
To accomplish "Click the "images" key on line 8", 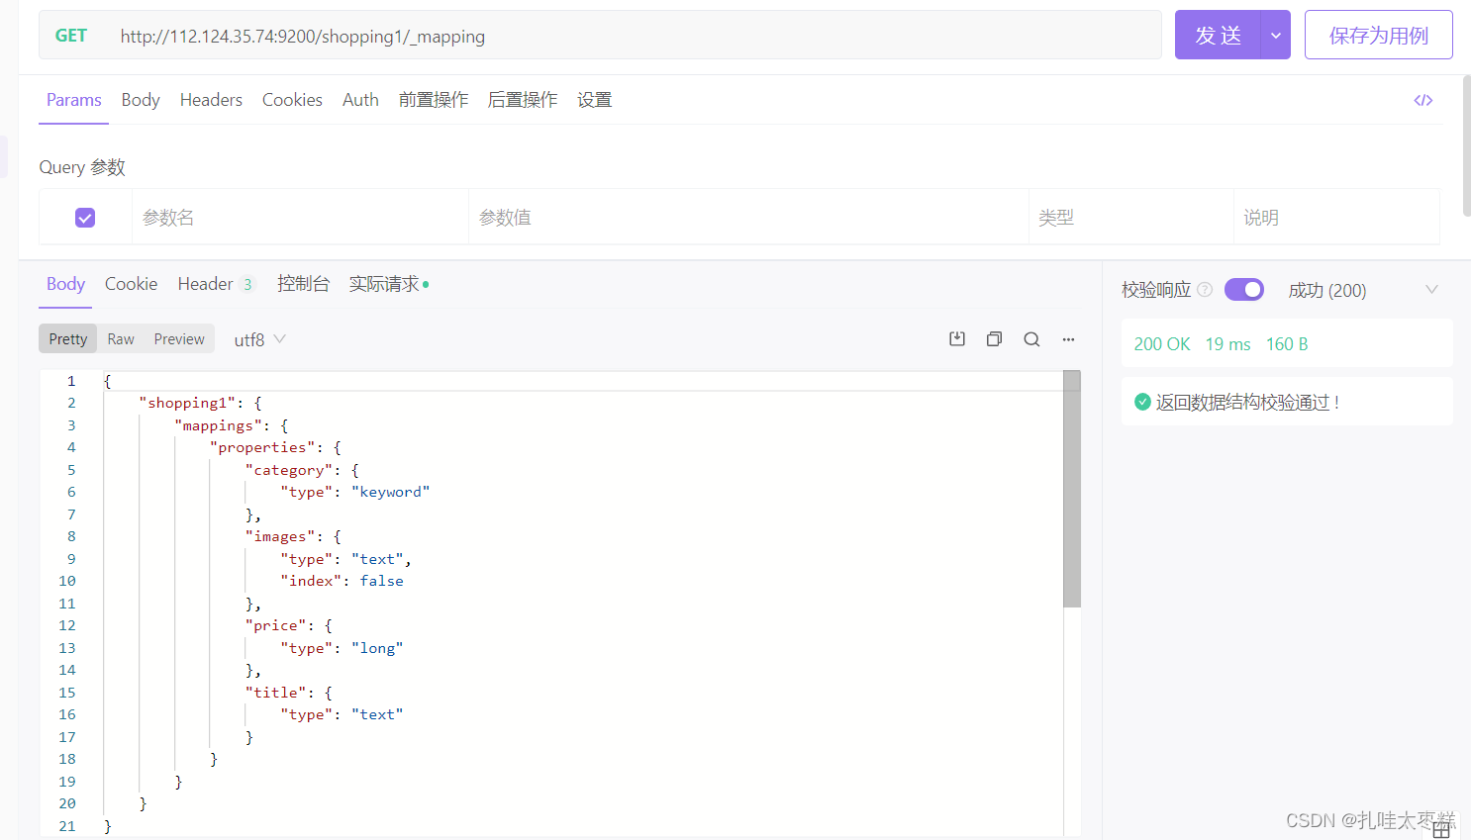I will click(x=280, y=536).
